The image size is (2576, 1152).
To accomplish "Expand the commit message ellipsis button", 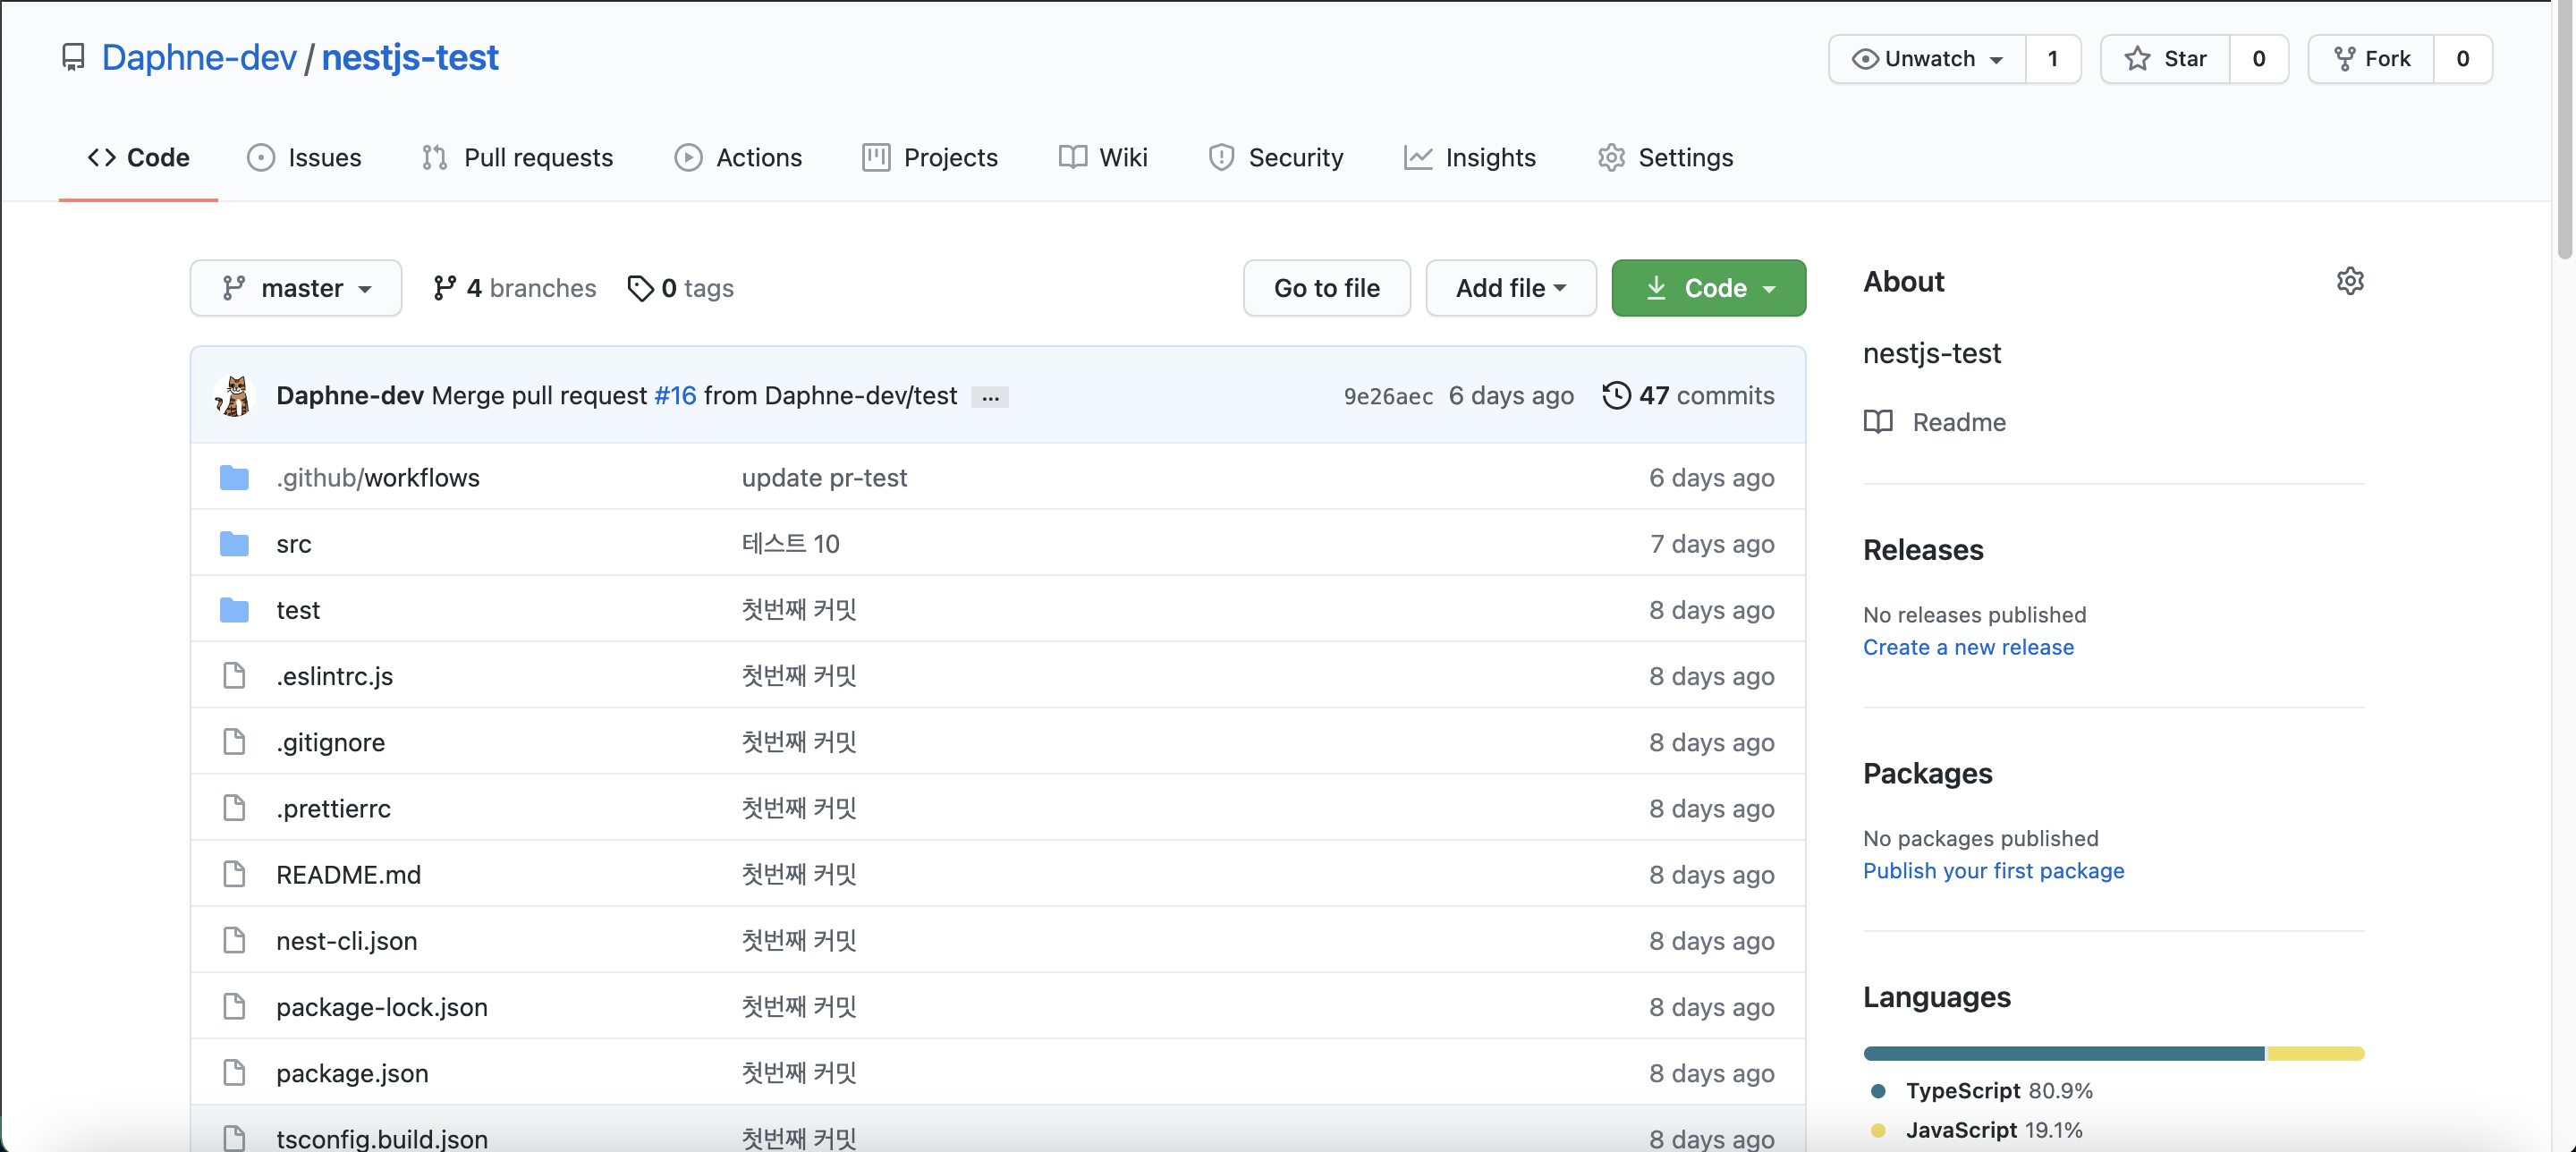I will tap(990, 397).
